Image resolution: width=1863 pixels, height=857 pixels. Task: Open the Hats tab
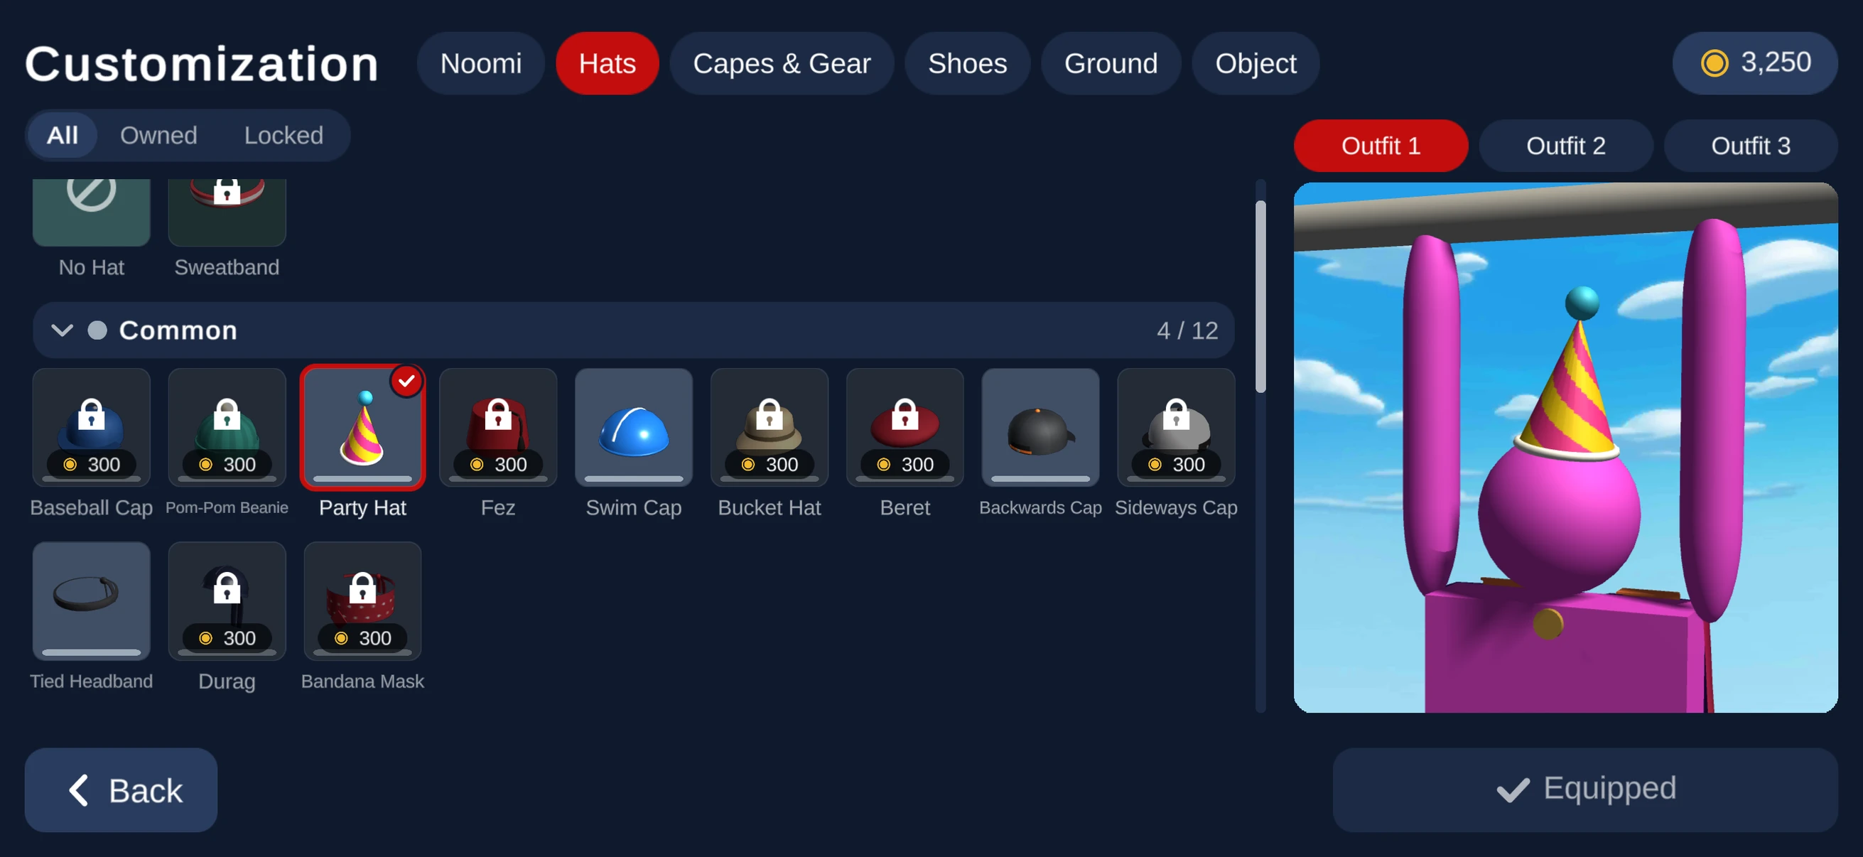[607, 63]
